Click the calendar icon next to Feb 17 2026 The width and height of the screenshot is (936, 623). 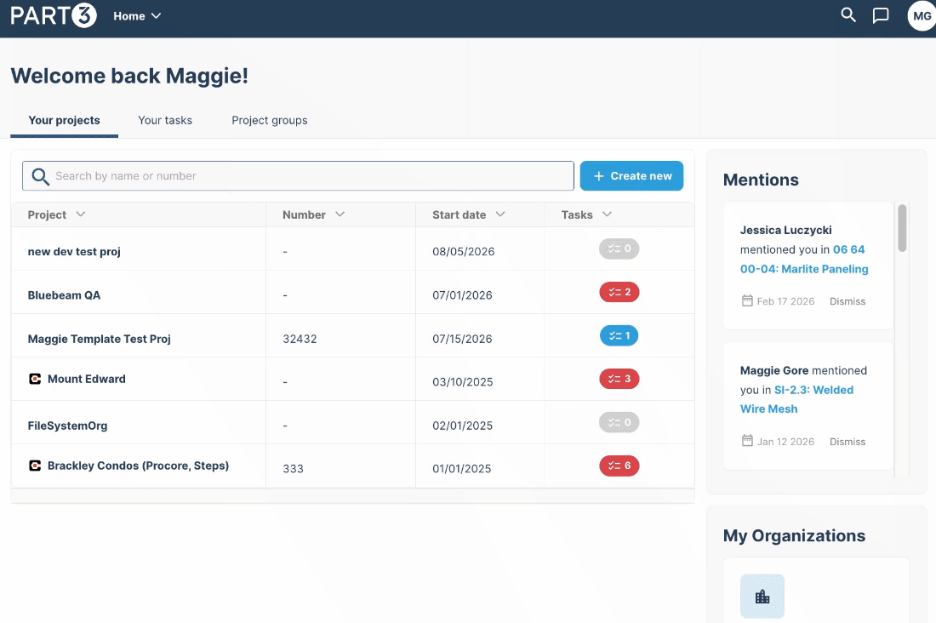tap(747, 300)
